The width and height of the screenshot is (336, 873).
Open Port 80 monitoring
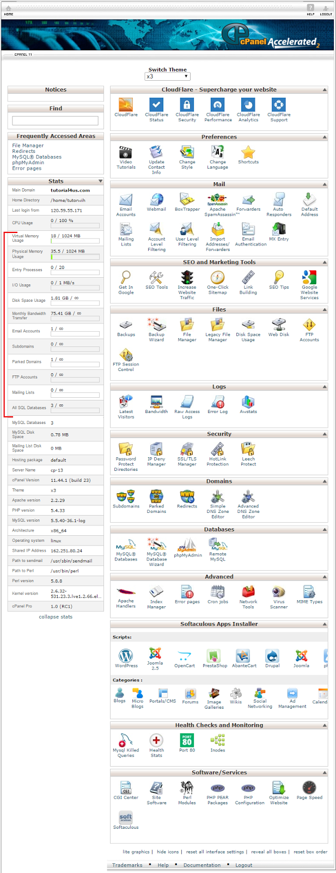187,743
